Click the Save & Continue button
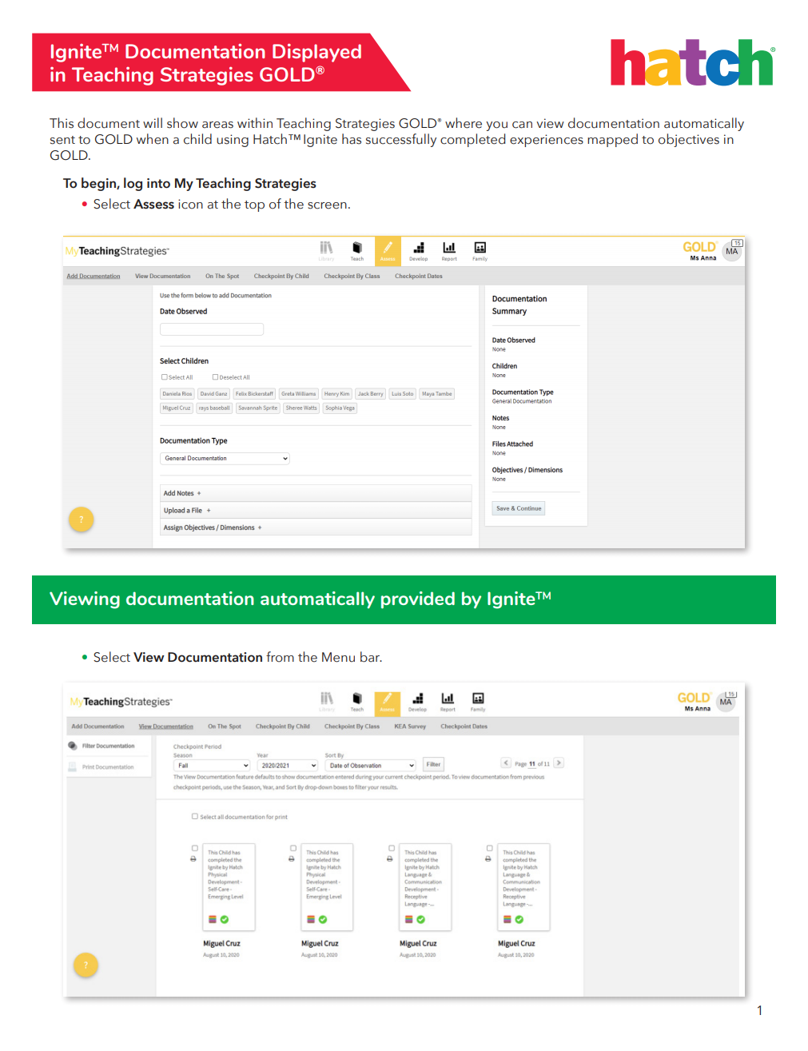 519,508
